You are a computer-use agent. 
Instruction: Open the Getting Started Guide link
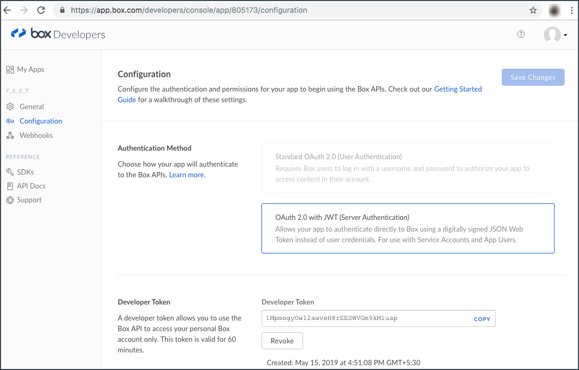tap(458, 89)
